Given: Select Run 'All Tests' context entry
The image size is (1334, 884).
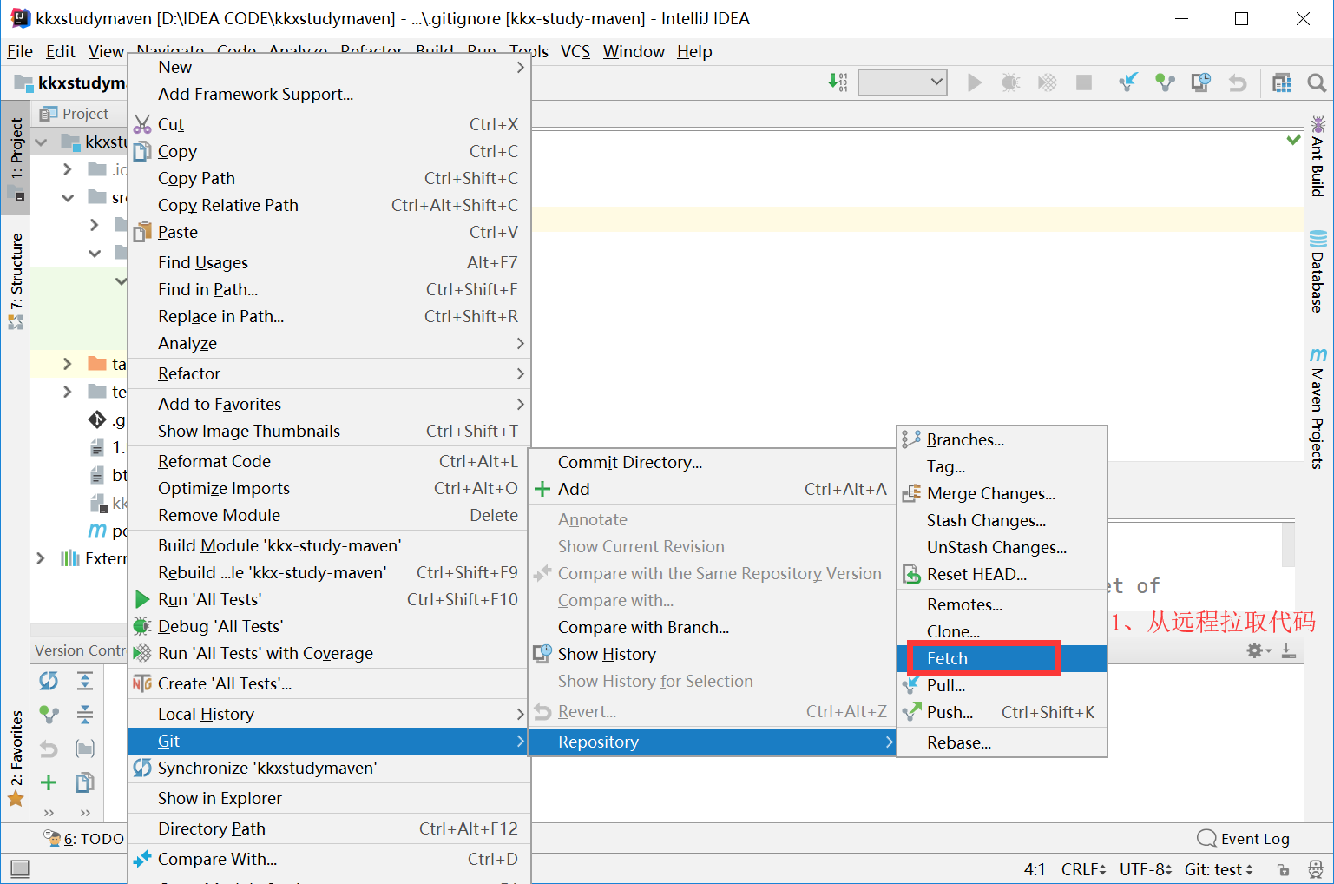Looking at the screenshot, I should tap(329, 599).
